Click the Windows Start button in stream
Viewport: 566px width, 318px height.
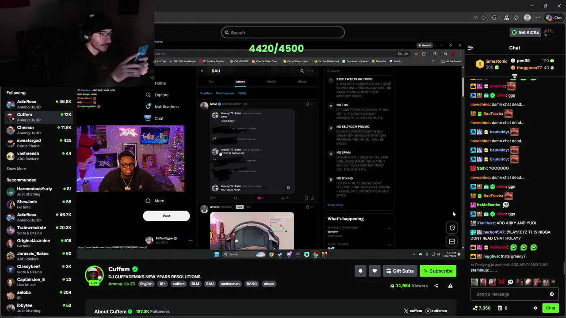pos(217,254)
